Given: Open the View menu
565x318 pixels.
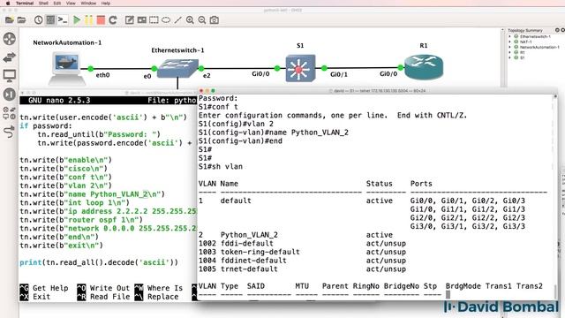Looking at the screenshot, I should tap(71, 3).
